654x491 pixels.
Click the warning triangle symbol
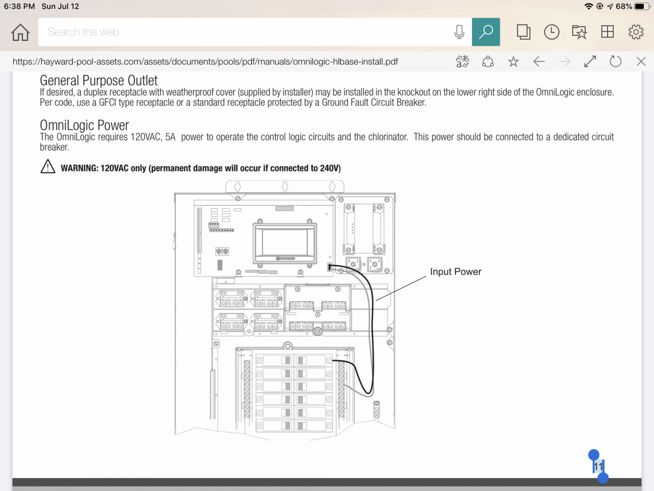click(x=48, y=166)
